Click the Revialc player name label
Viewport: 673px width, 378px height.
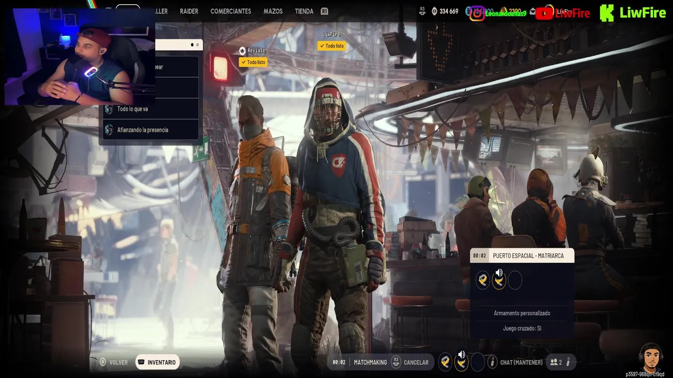point(257,50)
